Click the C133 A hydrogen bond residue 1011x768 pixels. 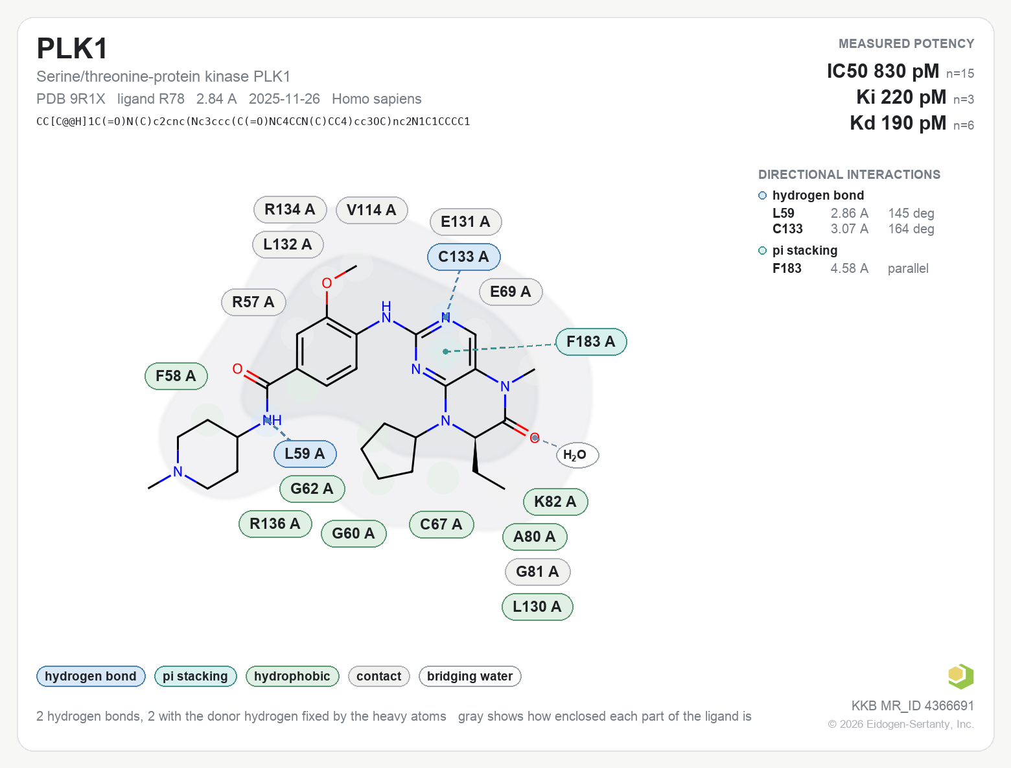pos(463,257)
